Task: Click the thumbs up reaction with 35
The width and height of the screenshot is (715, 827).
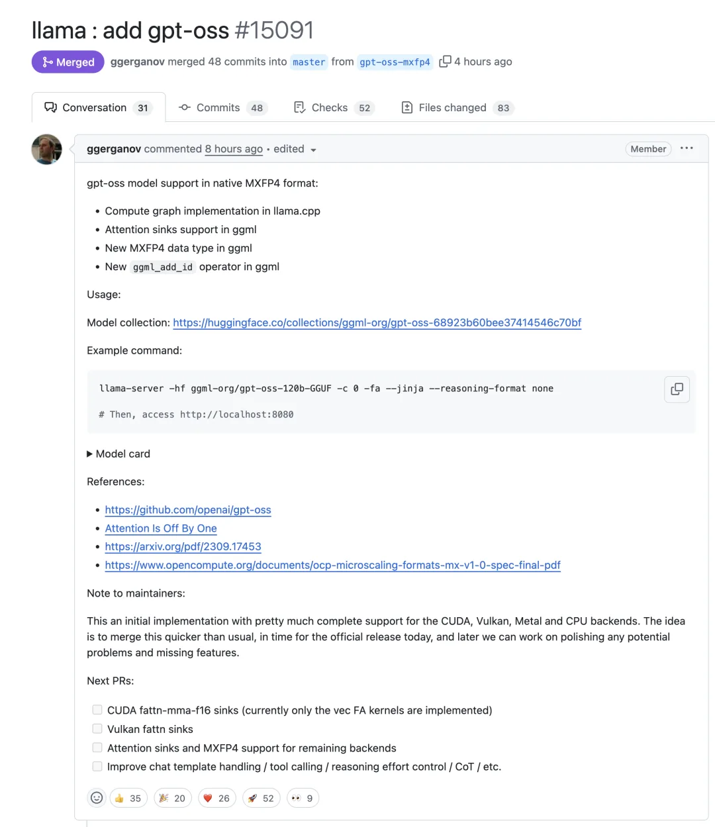Action: click(128, 798)
